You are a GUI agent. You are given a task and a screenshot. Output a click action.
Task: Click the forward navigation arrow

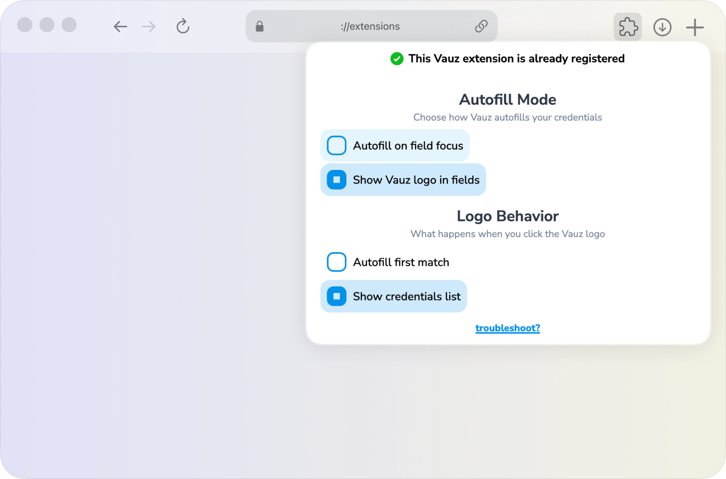(148, 26)
